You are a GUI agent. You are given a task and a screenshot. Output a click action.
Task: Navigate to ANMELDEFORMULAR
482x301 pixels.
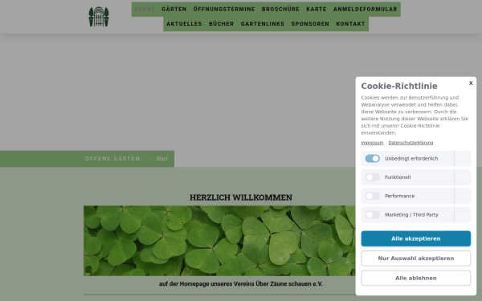pyautogui.click(x=366, y=9)
